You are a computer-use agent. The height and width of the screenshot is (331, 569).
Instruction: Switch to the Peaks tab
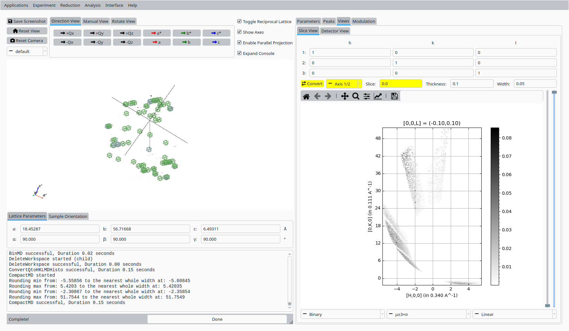[329, 22]
